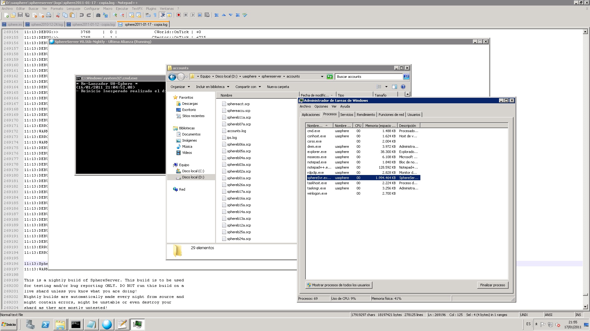This screenshot has height=331, width=590.
Task: Switch to the Rendimiento tab
Action: click(x=366, y=115)
